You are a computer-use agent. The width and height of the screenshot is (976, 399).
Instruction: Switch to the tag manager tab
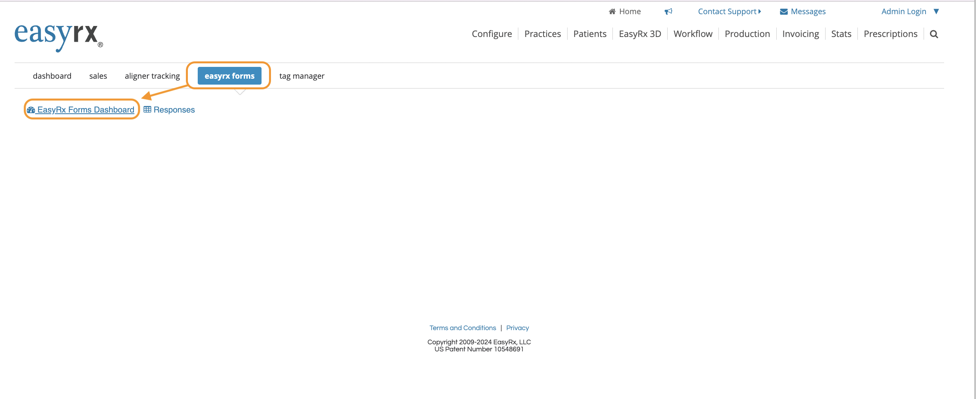[x=302, y=76]
